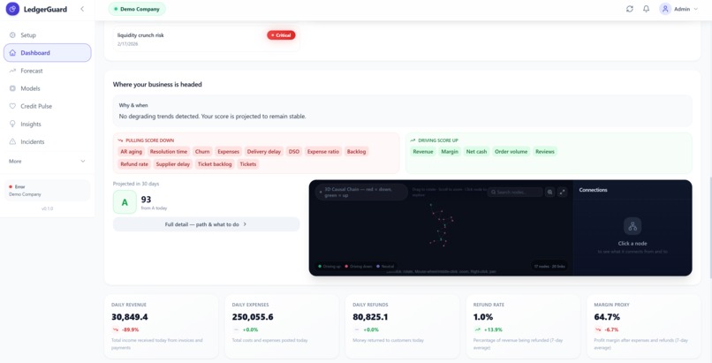Viewport: 712px width, 363px height.
Task: Click the Tickets tag
Action: pyautogui.click(x=248, y=164)
